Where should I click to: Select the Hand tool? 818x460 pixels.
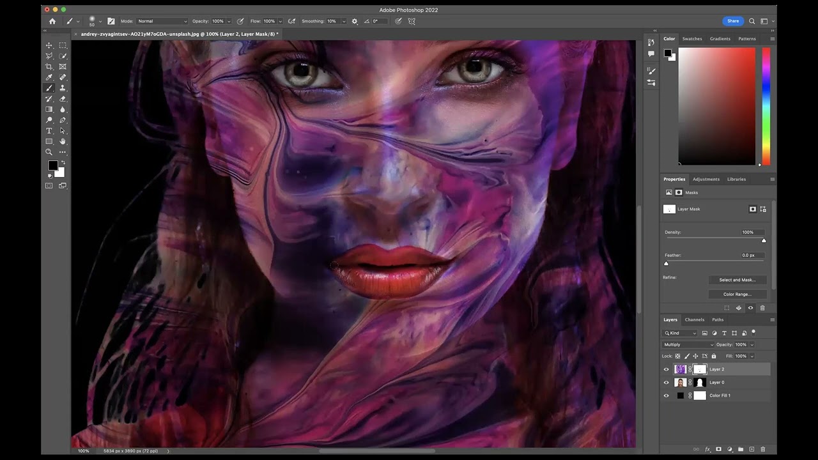(63, 141)
